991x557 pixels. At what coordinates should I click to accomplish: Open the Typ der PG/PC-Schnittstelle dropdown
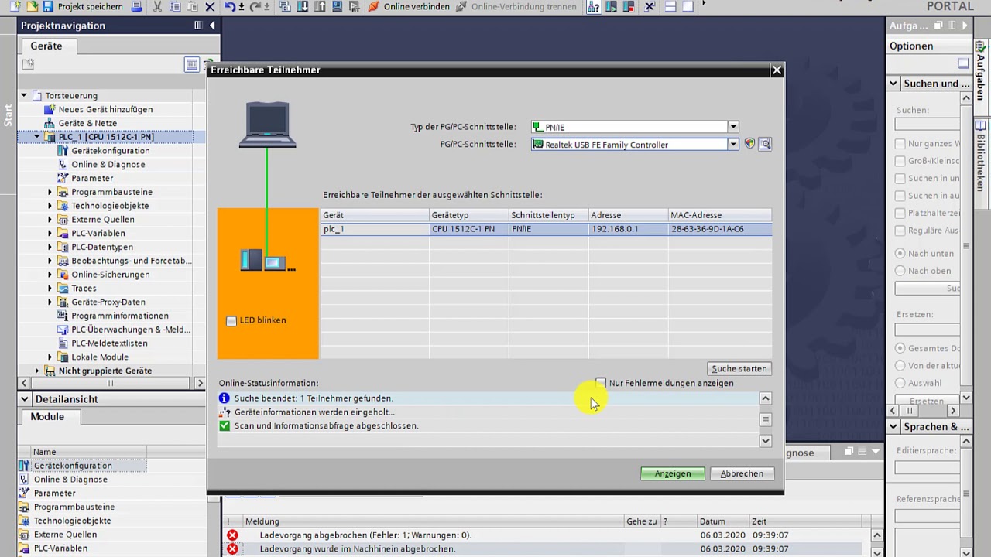click(x=732, y=127)
